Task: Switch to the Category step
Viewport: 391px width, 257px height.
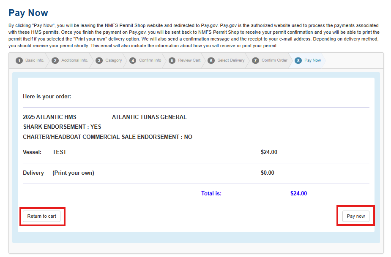Action: point(113,60)
